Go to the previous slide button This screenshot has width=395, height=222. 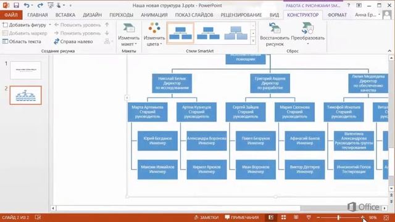(391, 195)
